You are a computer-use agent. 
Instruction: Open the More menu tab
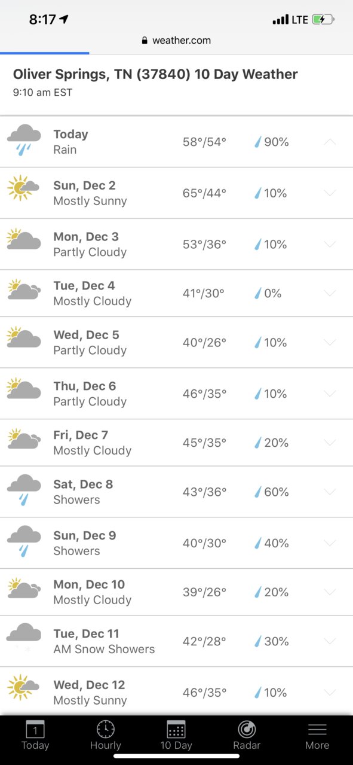317,735
